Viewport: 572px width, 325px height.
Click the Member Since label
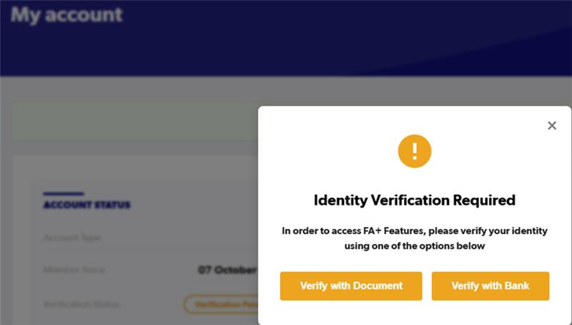tap(74, 271)
